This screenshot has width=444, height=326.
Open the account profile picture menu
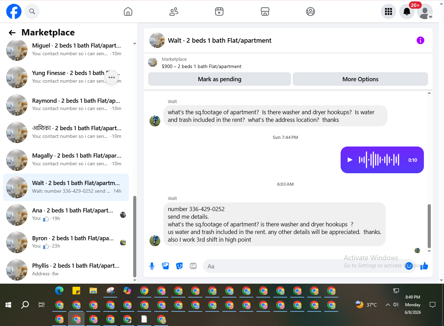tap(425, 12)
